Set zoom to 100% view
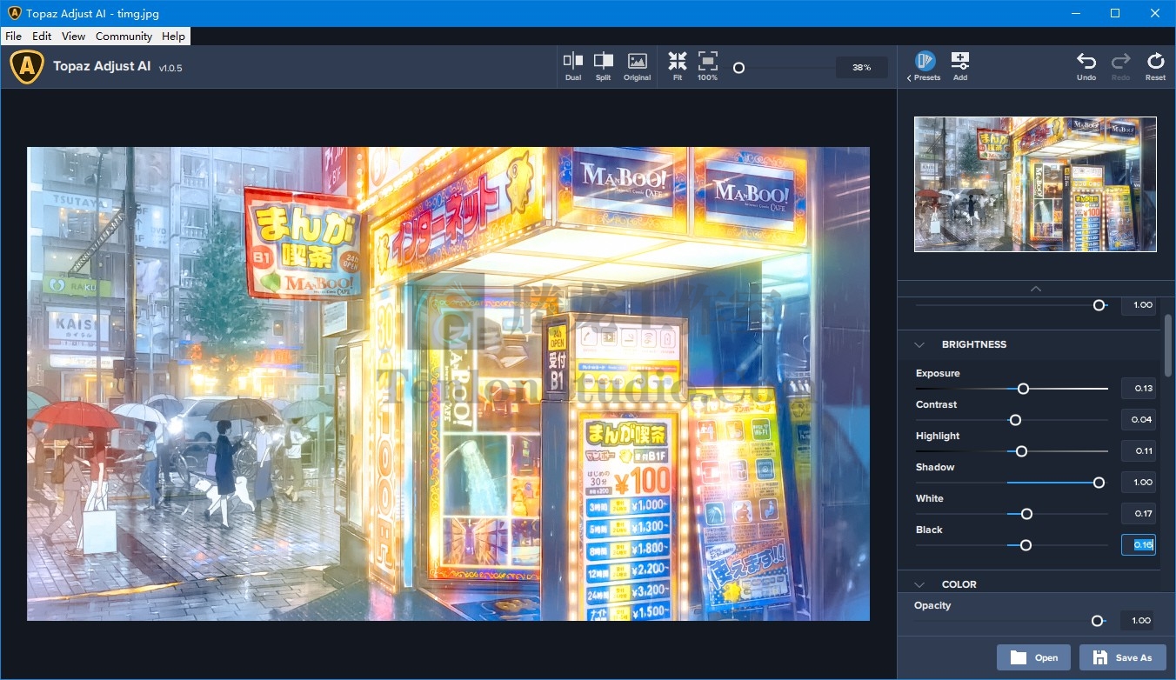This screenshot has height=680, width=1176. 708,66
